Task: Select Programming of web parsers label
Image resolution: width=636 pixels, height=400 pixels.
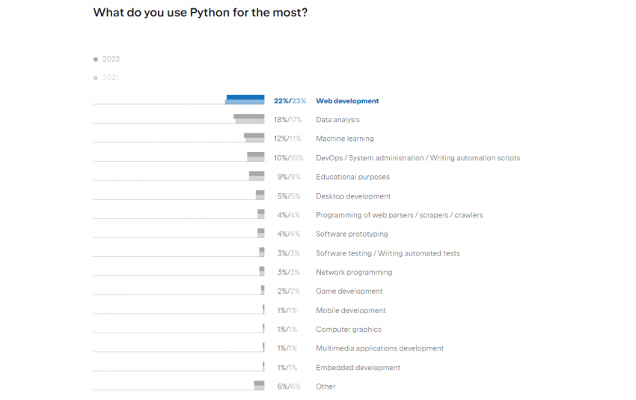Action: point(399,215)
